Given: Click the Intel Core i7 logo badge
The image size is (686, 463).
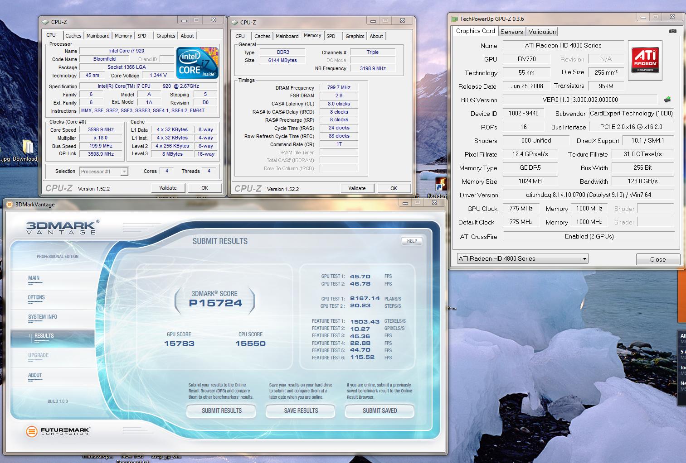Looking at the screenshot, I should 197,63.
